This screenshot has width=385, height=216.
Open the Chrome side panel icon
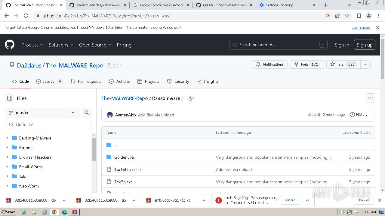tap(359, 16)
